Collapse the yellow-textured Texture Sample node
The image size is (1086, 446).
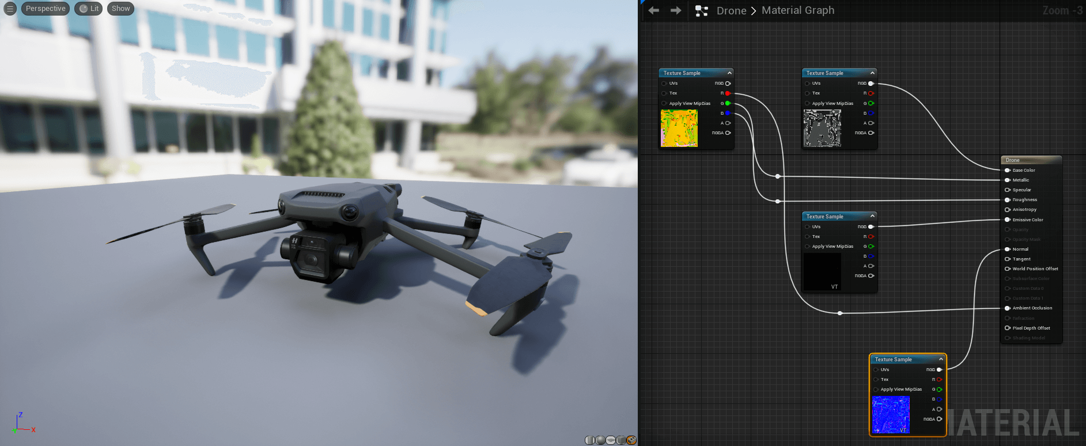pos(729,73)
